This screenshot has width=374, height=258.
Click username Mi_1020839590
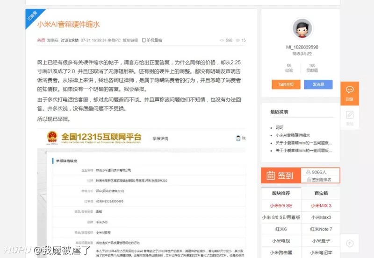302,47
